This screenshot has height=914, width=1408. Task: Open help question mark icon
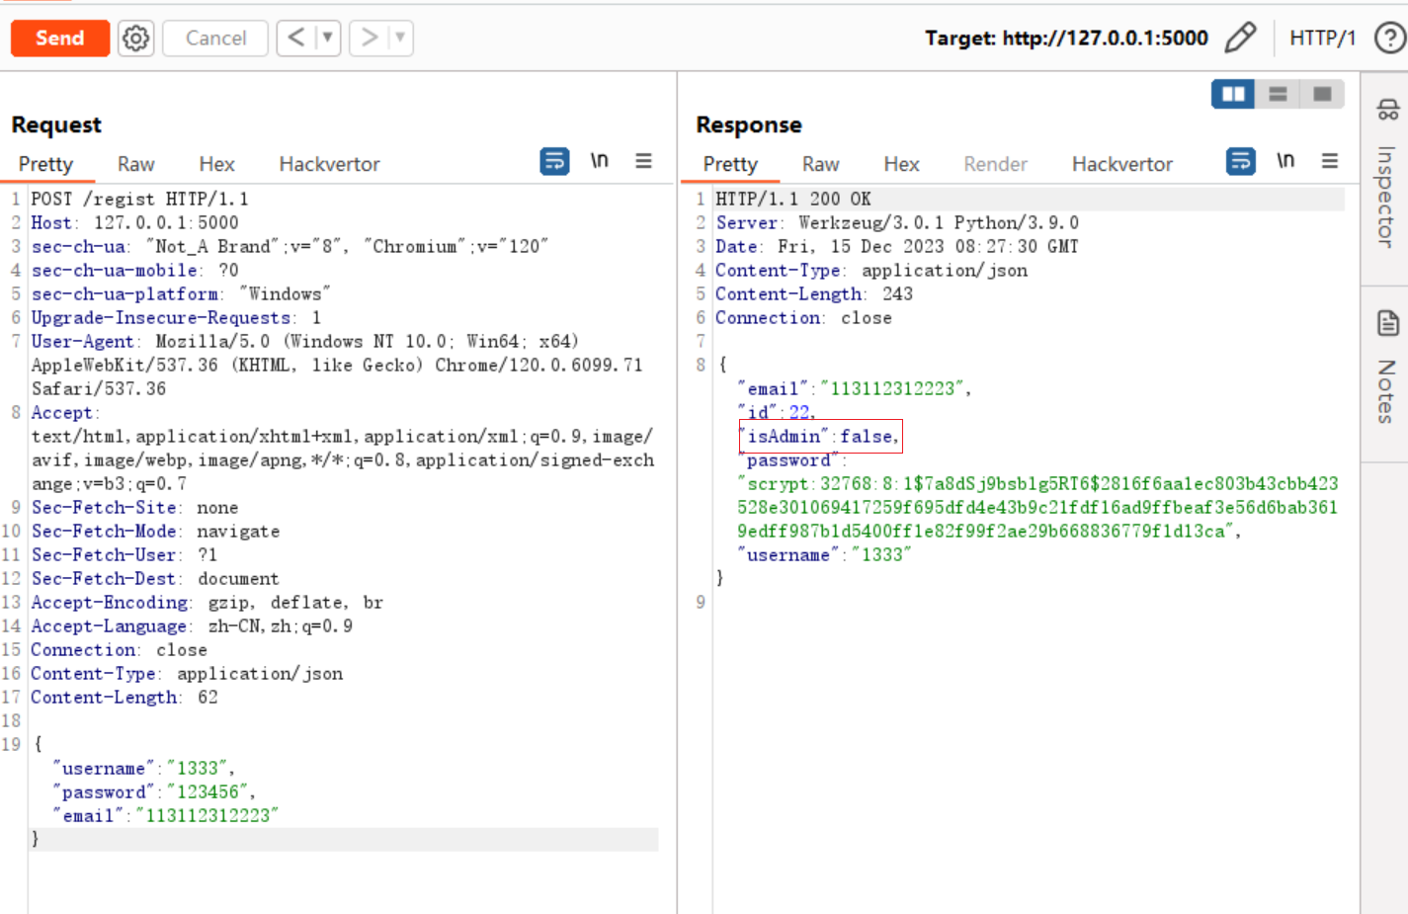pyautogui.click(x=1390, y=38)
